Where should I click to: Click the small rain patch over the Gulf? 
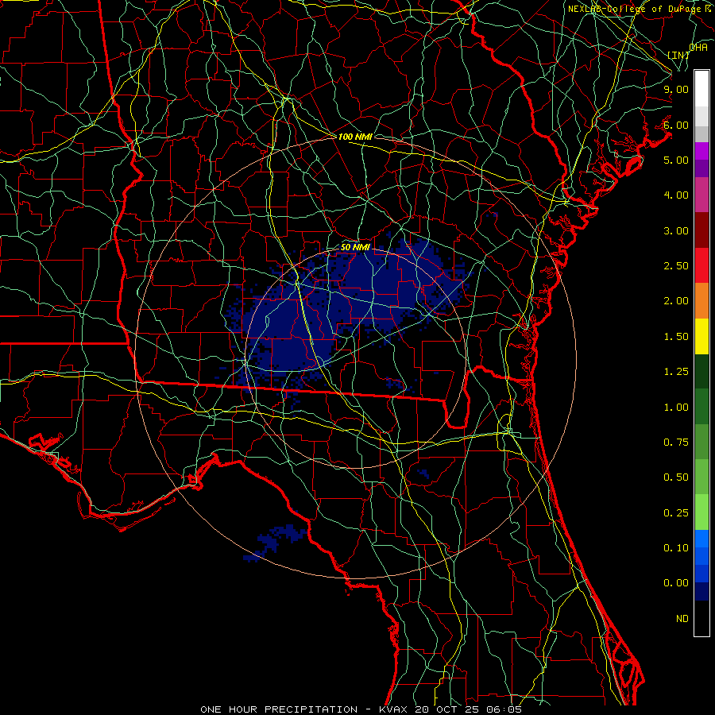[x=276, y=542]
